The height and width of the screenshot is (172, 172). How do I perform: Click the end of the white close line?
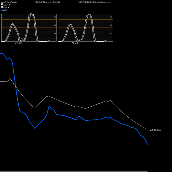pyautogui.click(x=147, y=131)
